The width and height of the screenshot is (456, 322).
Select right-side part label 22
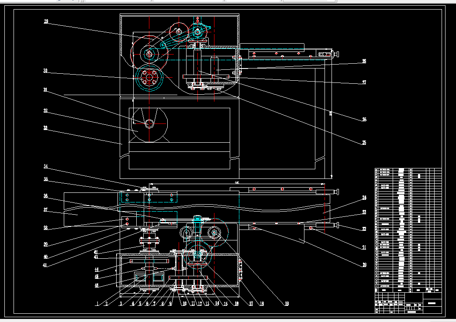coord(364,229)
